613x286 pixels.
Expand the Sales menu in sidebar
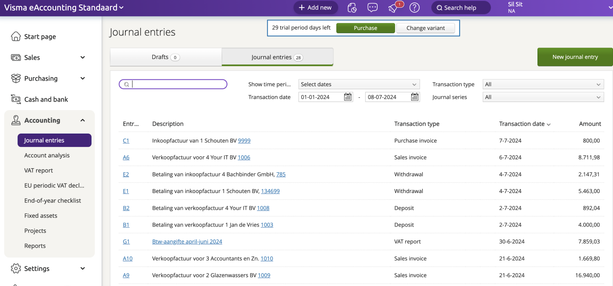[82, 57]
